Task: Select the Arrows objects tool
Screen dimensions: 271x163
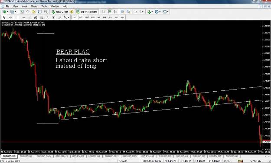Action: pos(65,17)
